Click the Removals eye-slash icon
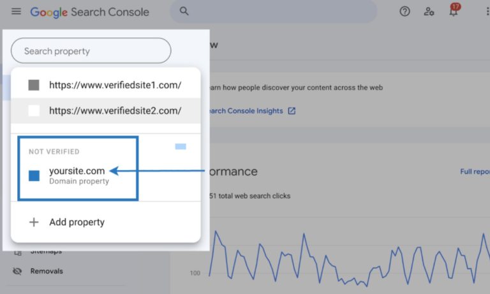This screenshot has width=490, height=294. (17, 271)
